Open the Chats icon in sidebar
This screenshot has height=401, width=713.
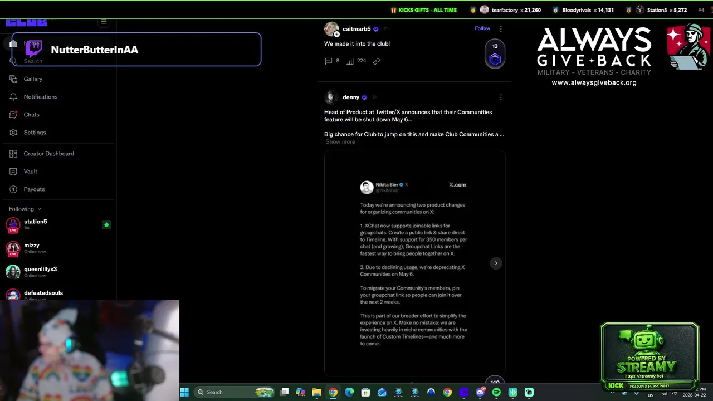tap(13, 115)
